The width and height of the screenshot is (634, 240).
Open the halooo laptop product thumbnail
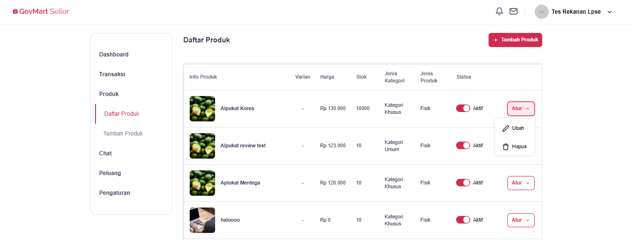tap(202, 220)
